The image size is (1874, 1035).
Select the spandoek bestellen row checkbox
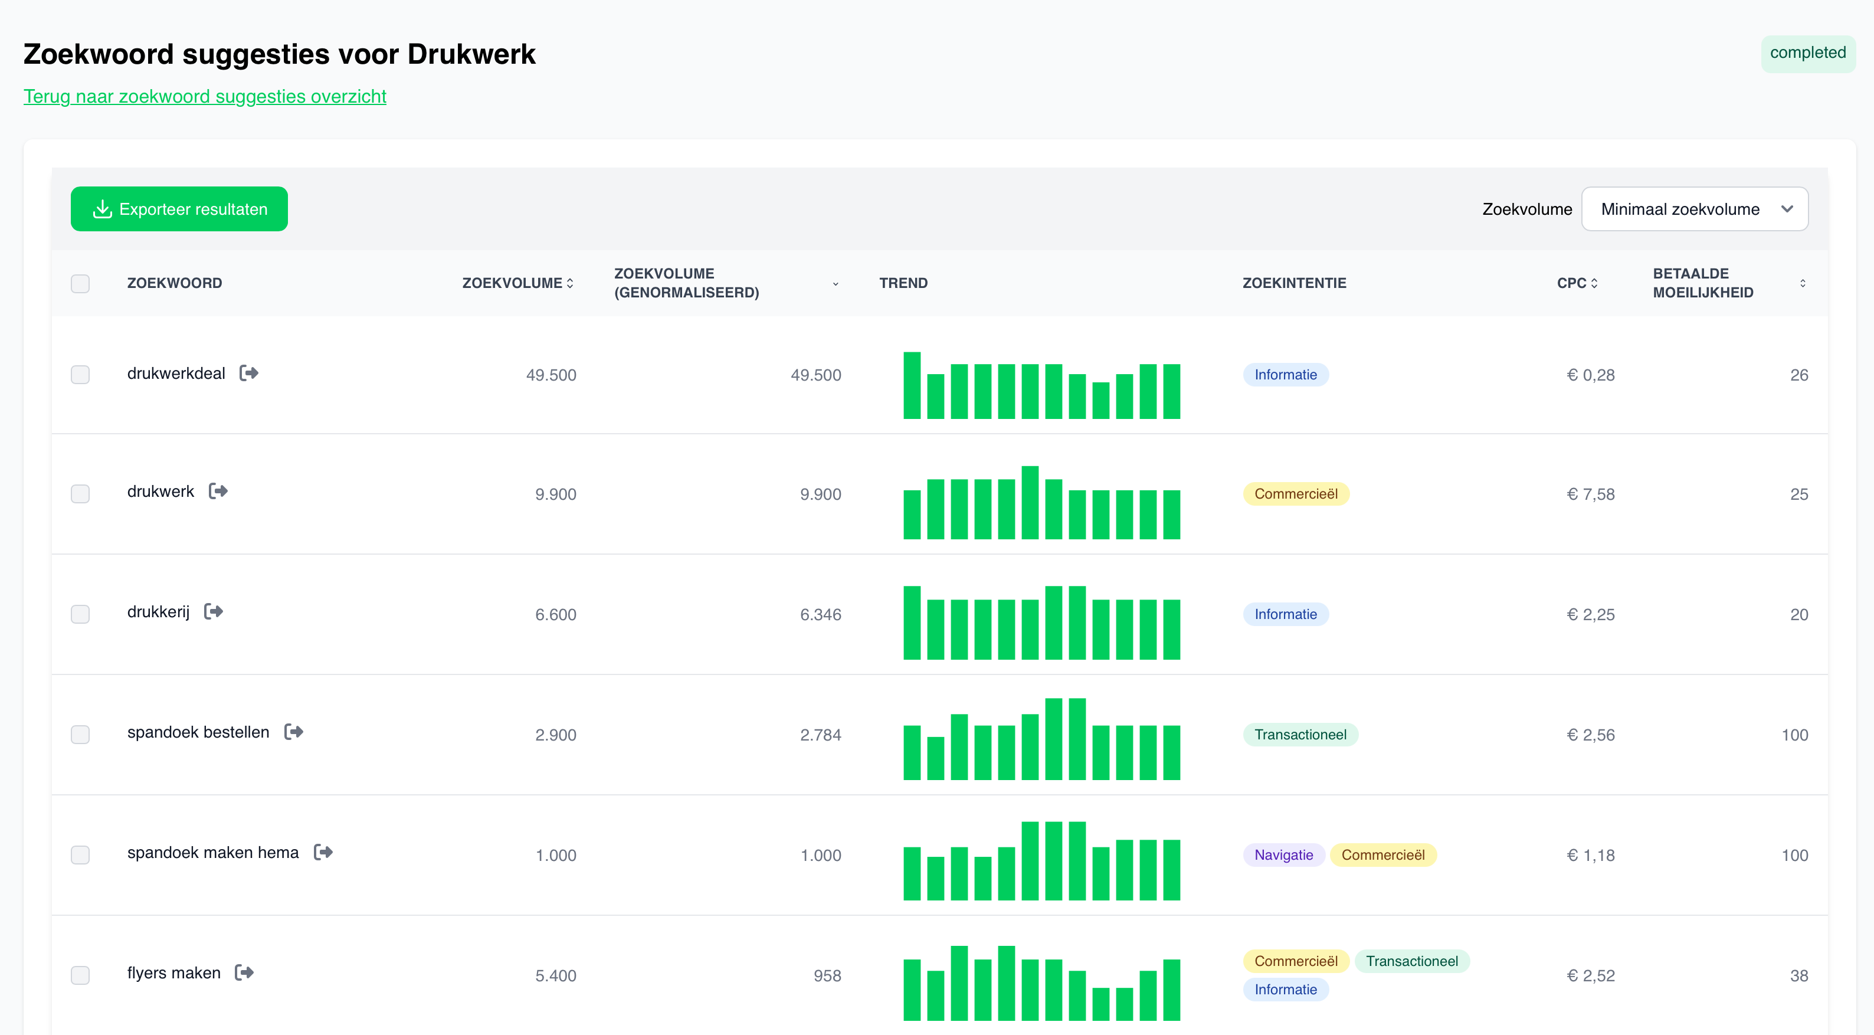(x=80, y=735)
